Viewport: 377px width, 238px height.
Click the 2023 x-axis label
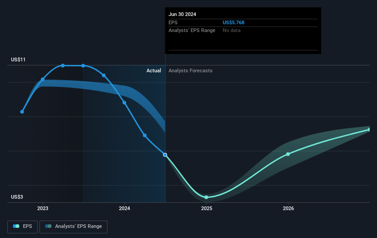[43, 209]
